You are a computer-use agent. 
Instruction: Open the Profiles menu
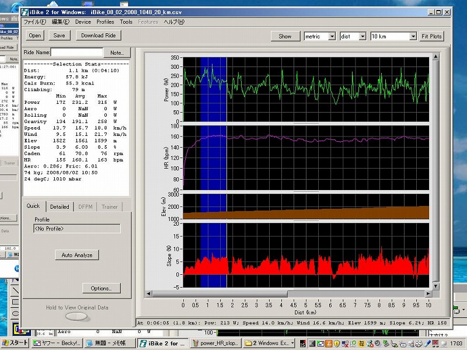tap(105, 22)
